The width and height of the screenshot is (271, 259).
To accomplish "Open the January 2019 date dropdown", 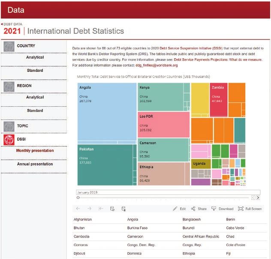I will tap(168, 192).
